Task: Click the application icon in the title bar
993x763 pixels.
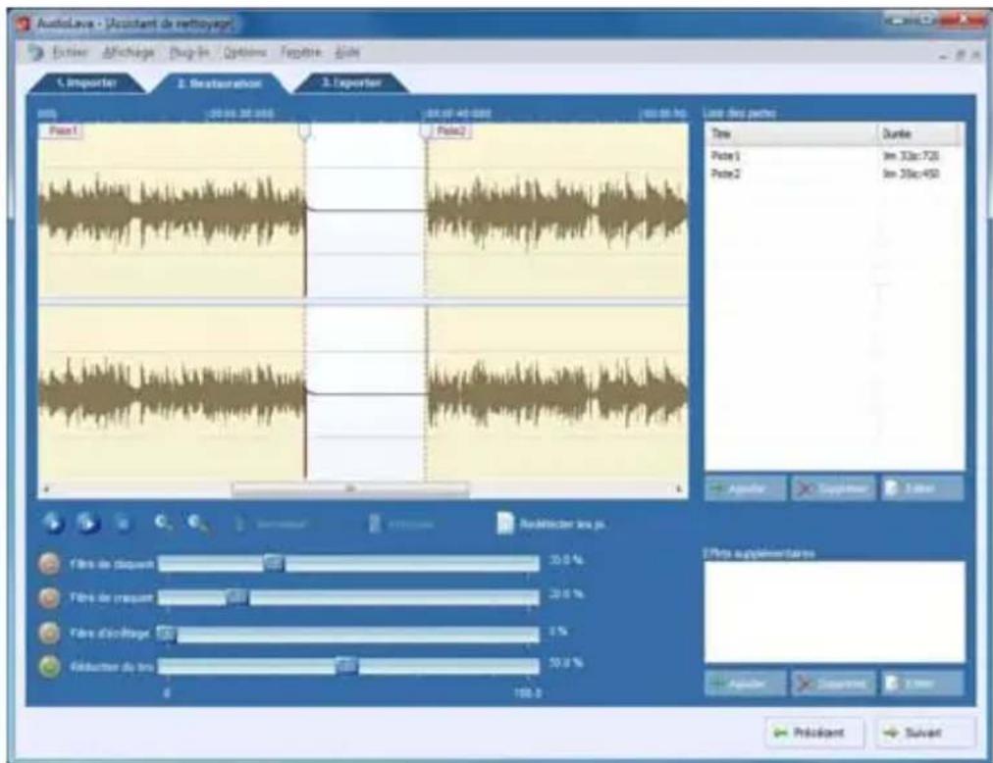Action: [24, 25]
